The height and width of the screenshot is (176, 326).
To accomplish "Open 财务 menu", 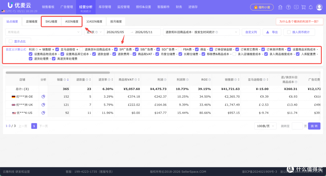I will [179, 7].
